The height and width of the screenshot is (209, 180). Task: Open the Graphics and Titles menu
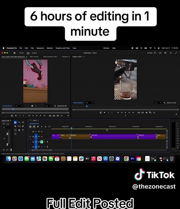click(x=63, y=48)
